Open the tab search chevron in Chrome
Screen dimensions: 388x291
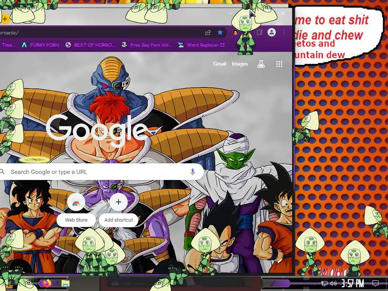click(x=231, y=13)
